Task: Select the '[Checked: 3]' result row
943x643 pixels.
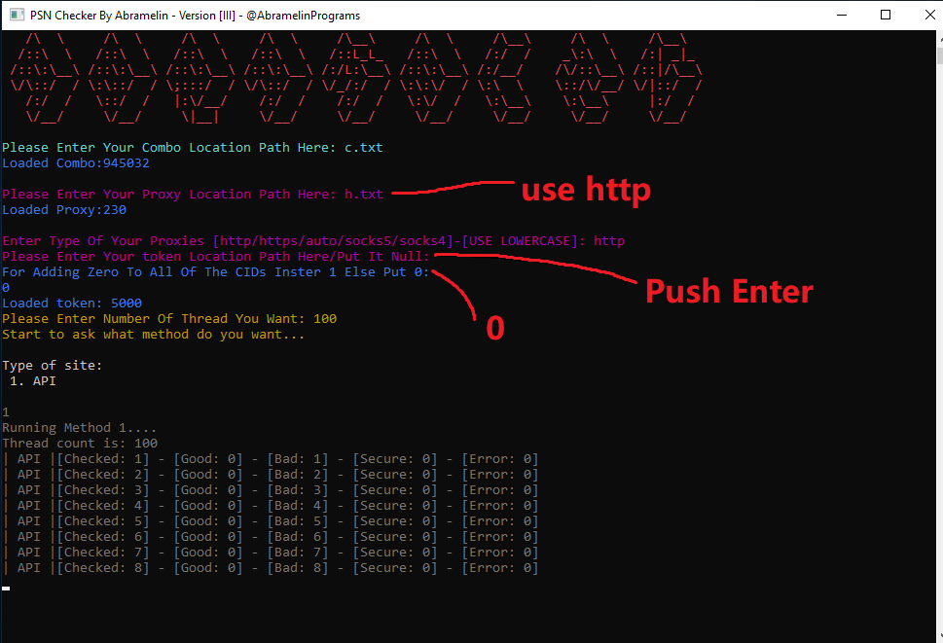Action: (x=271, y=490)
